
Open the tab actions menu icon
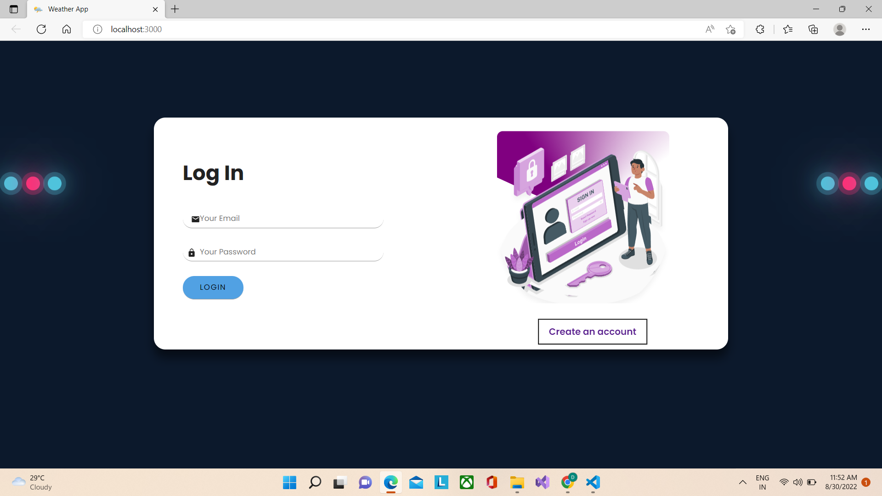[x=14, y=9]
